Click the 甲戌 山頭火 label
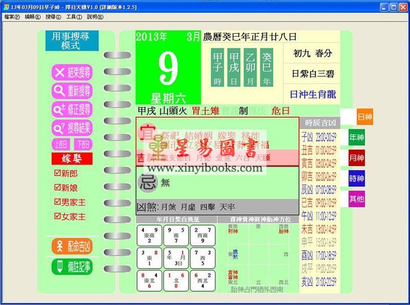Screen dimensions: 410x305 point(162,111)
